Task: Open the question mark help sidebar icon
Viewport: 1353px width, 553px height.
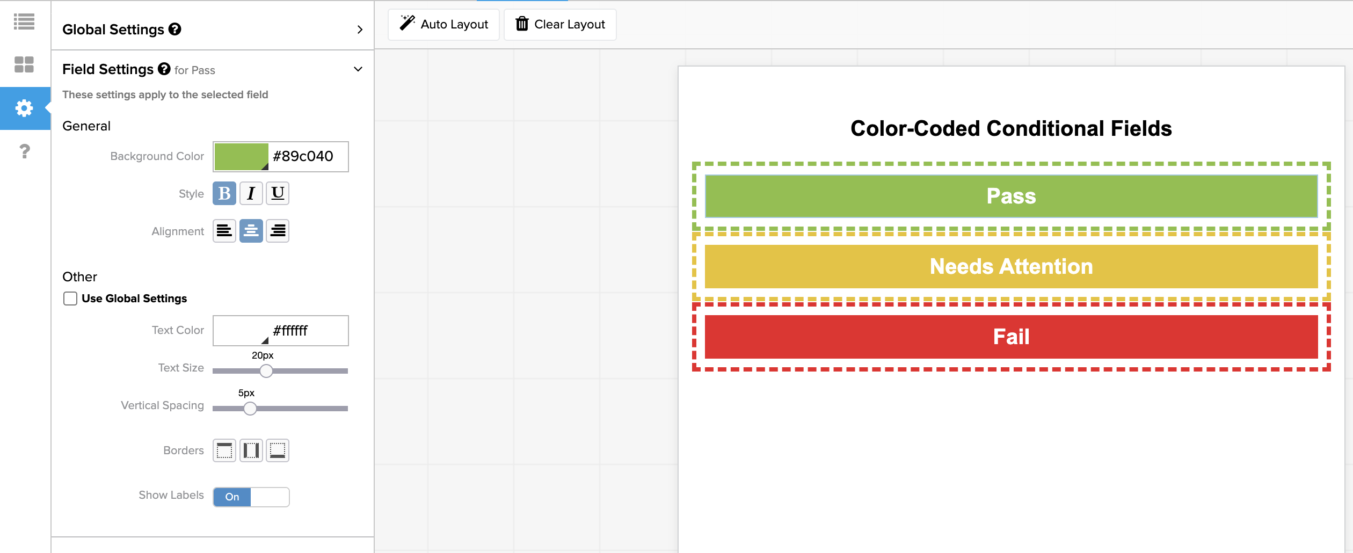Action: click(24, 151)
